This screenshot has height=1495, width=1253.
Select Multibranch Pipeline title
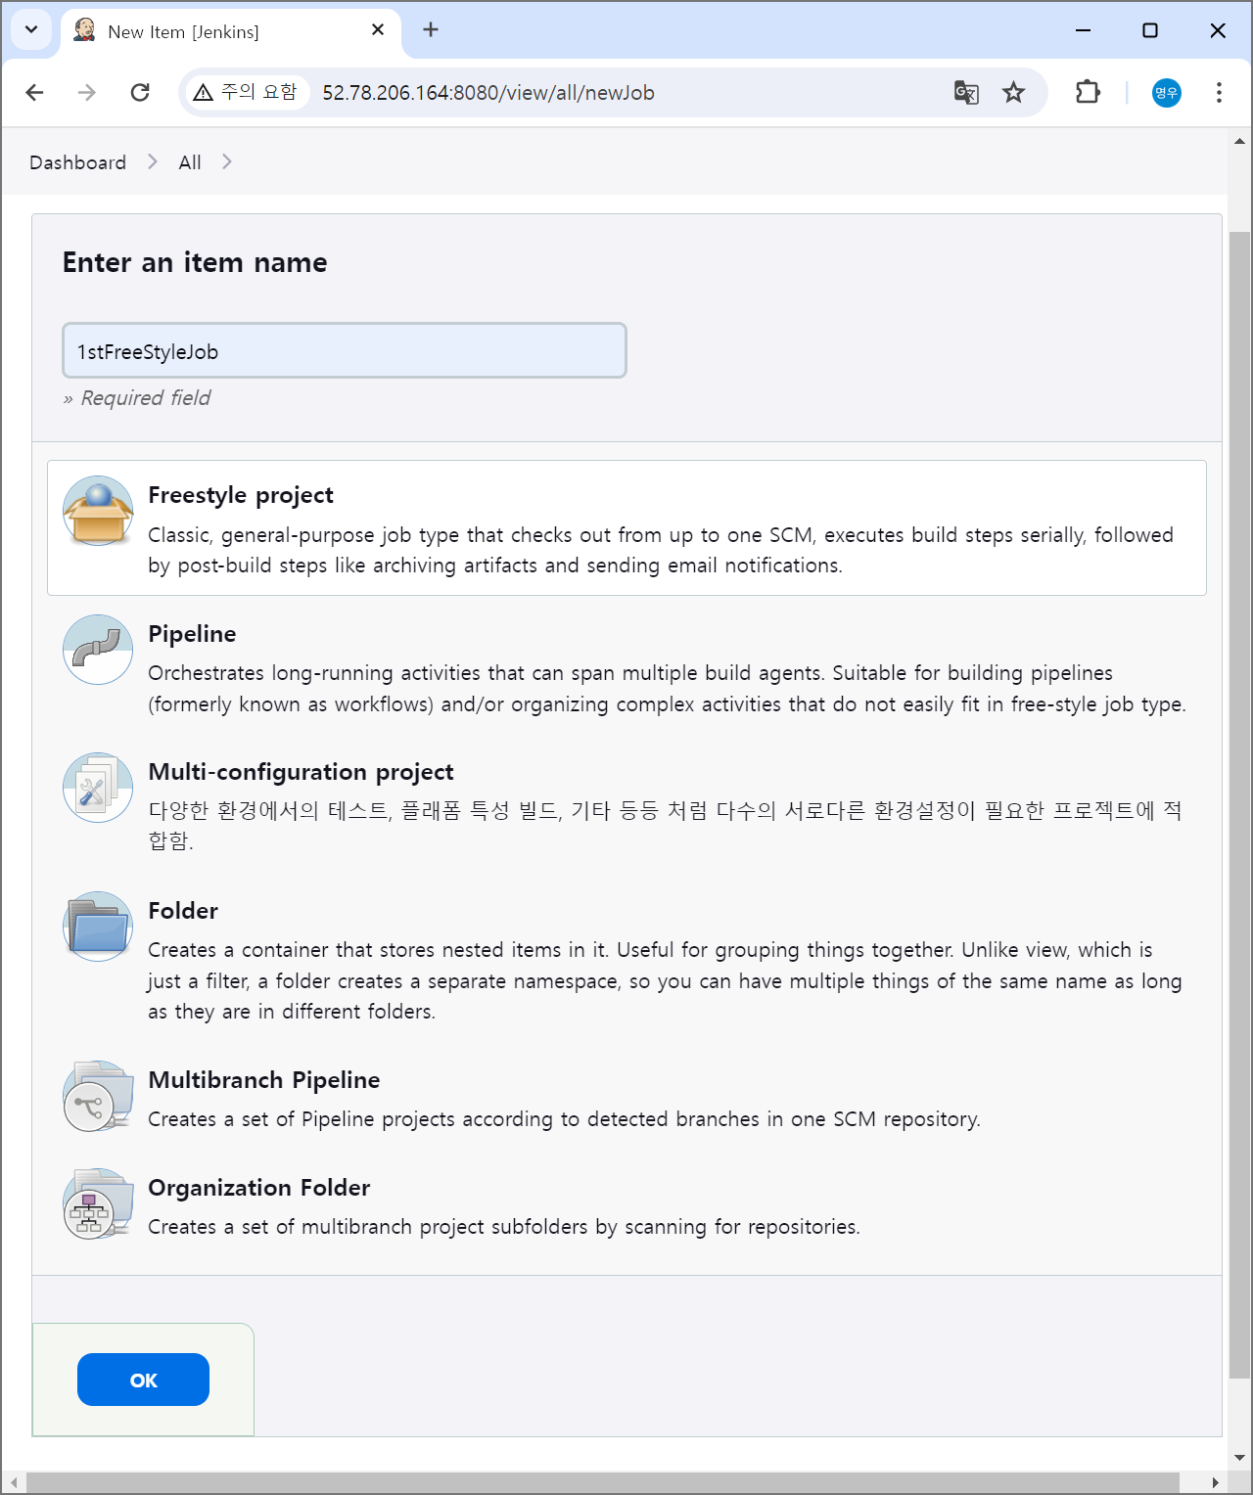click(264, 1080)
